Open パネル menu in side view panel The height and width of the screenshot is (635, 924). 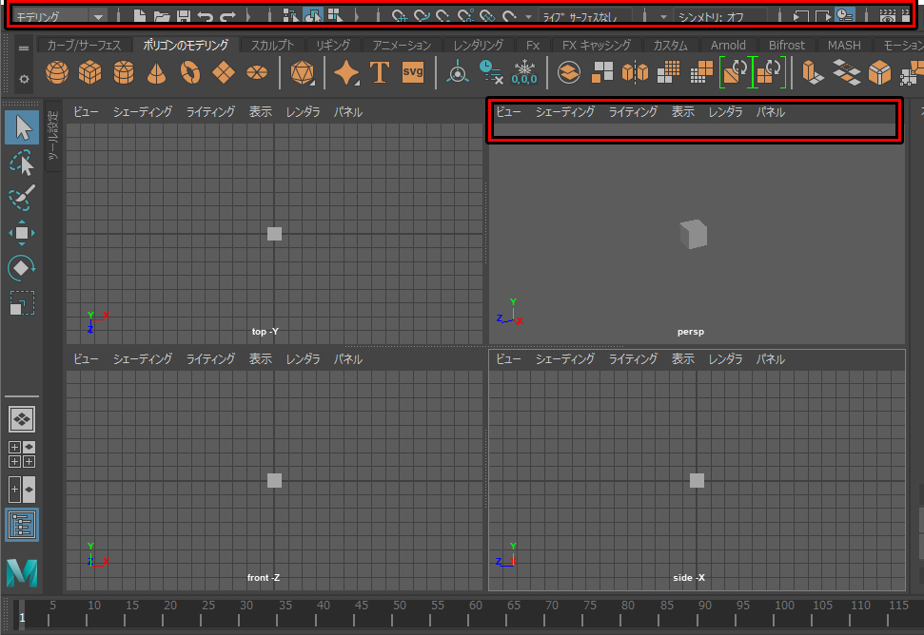[770, 359]
